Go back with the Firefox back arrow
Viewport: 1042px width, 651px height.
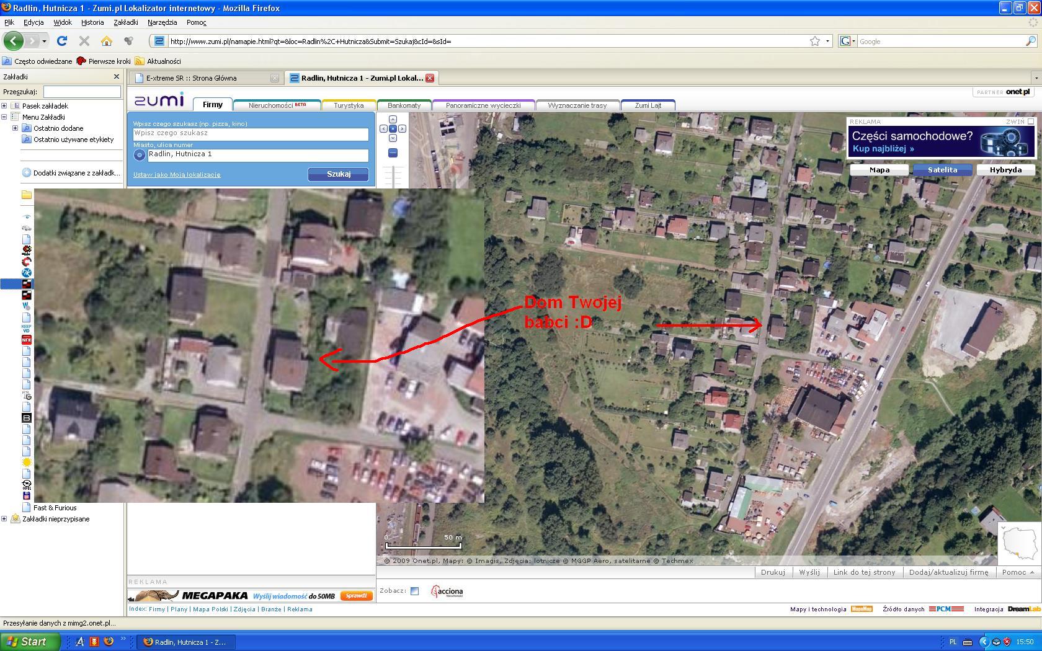tap(13, 41)
